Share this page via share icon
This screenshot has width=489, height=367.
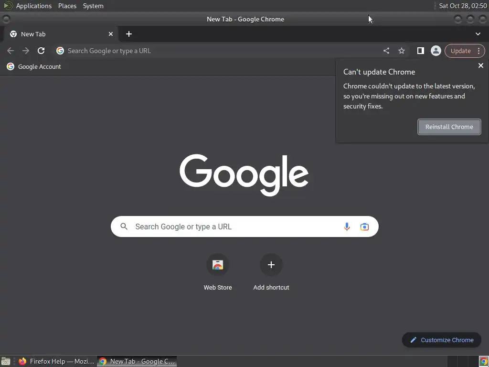tap(386, 51)
